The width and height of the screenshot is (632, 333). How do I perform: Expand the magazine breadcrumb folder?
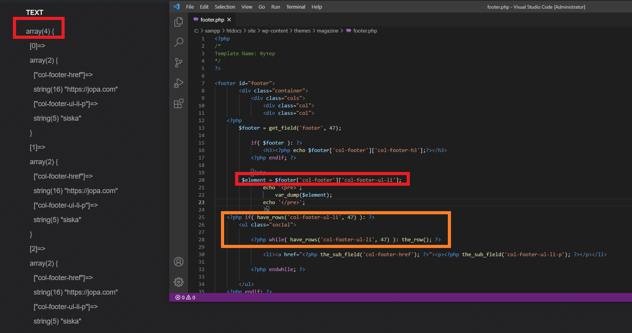point(328,31)
